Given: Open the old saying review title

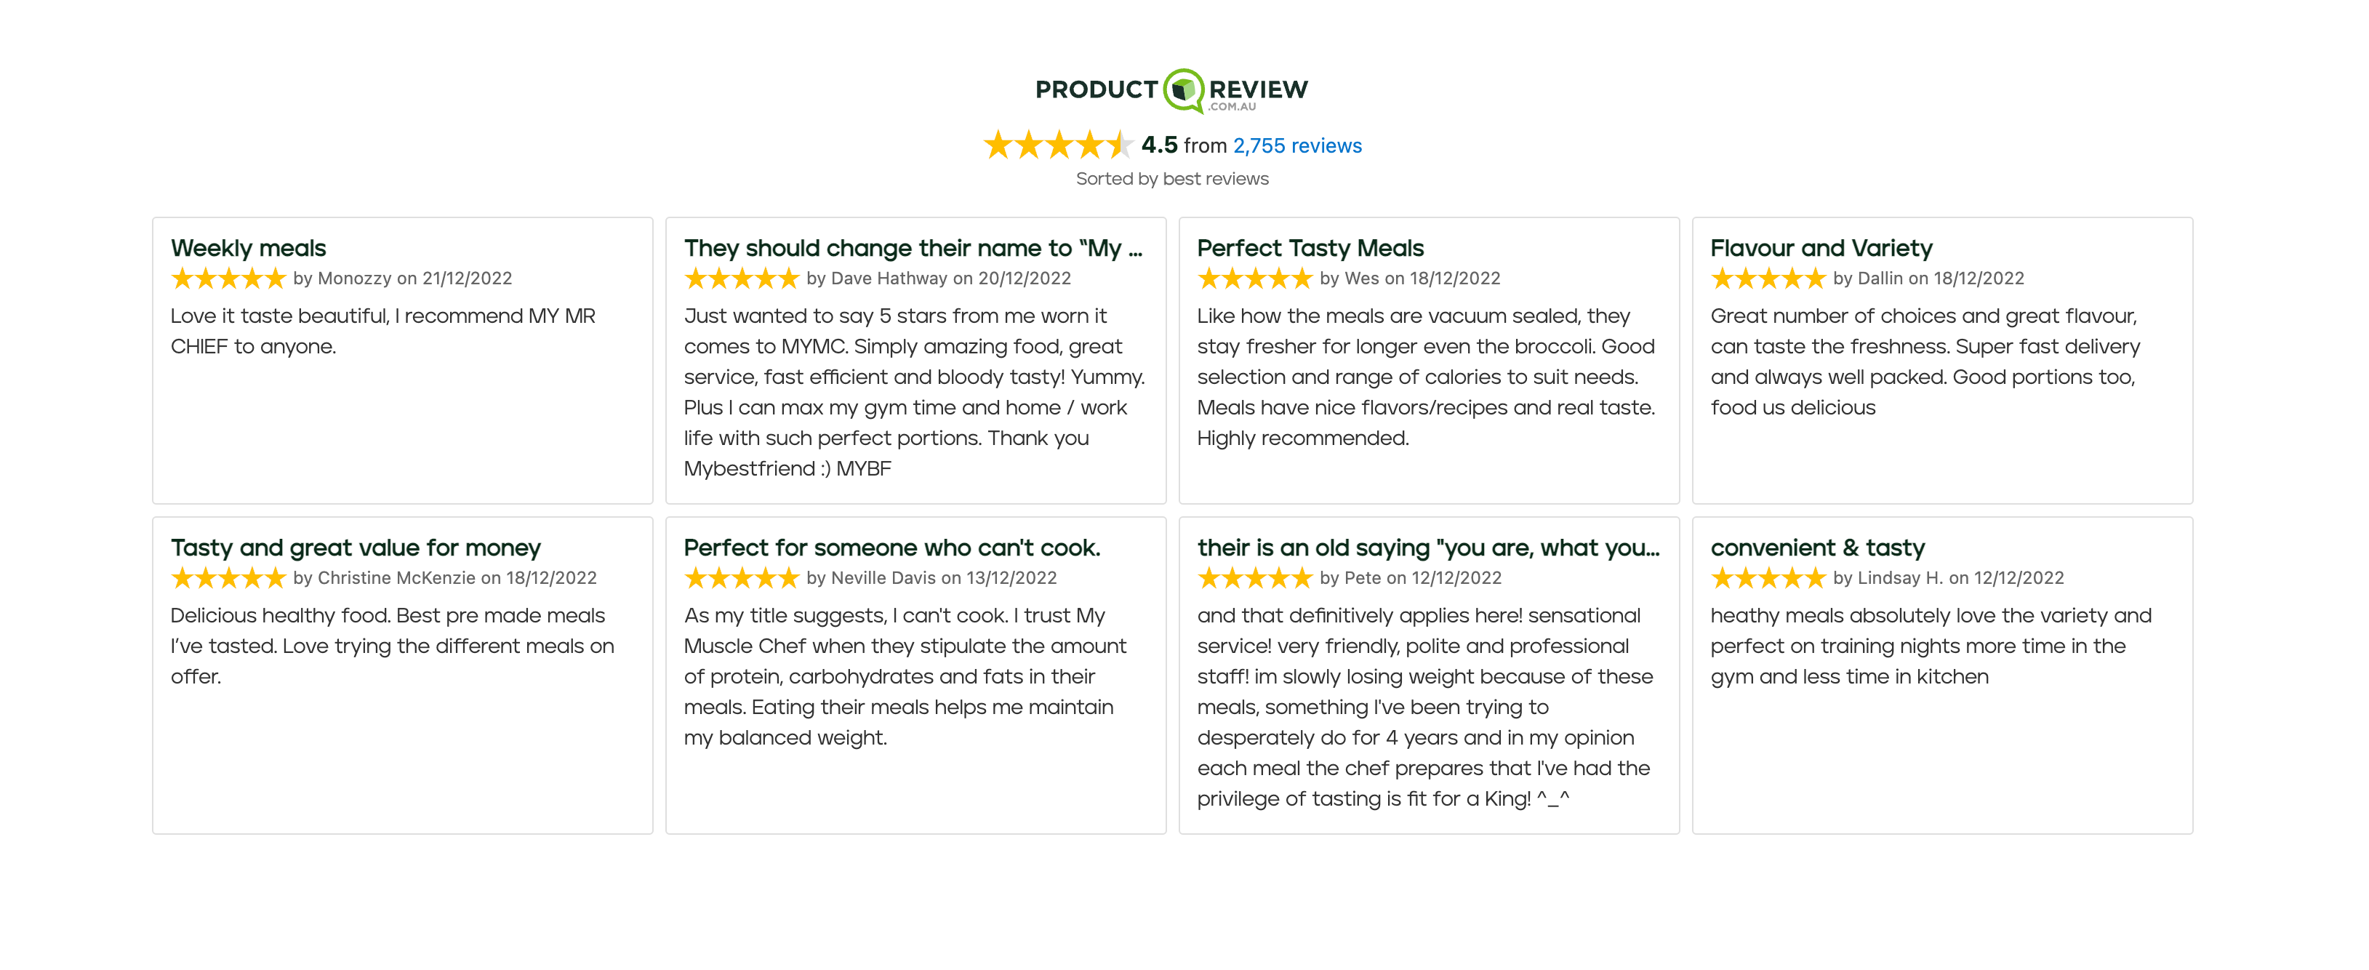Looking at the screenshot, I should (x=1427, y=547).
